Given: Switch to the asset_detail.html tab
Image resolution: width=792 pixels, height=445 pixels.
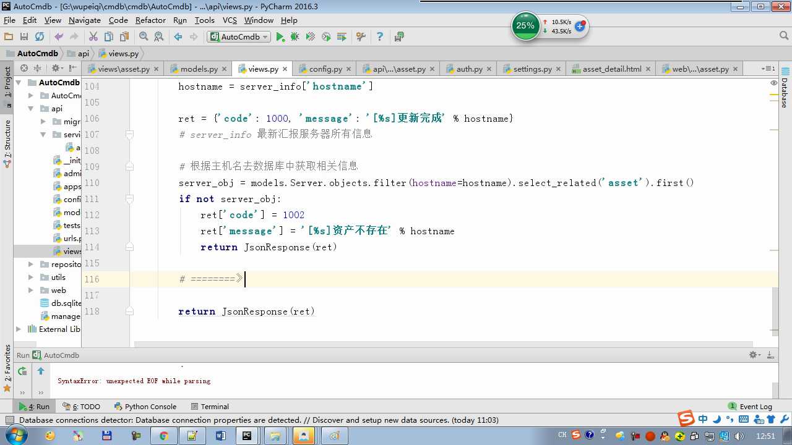Looking at the screenshot, I should [612, 69].
